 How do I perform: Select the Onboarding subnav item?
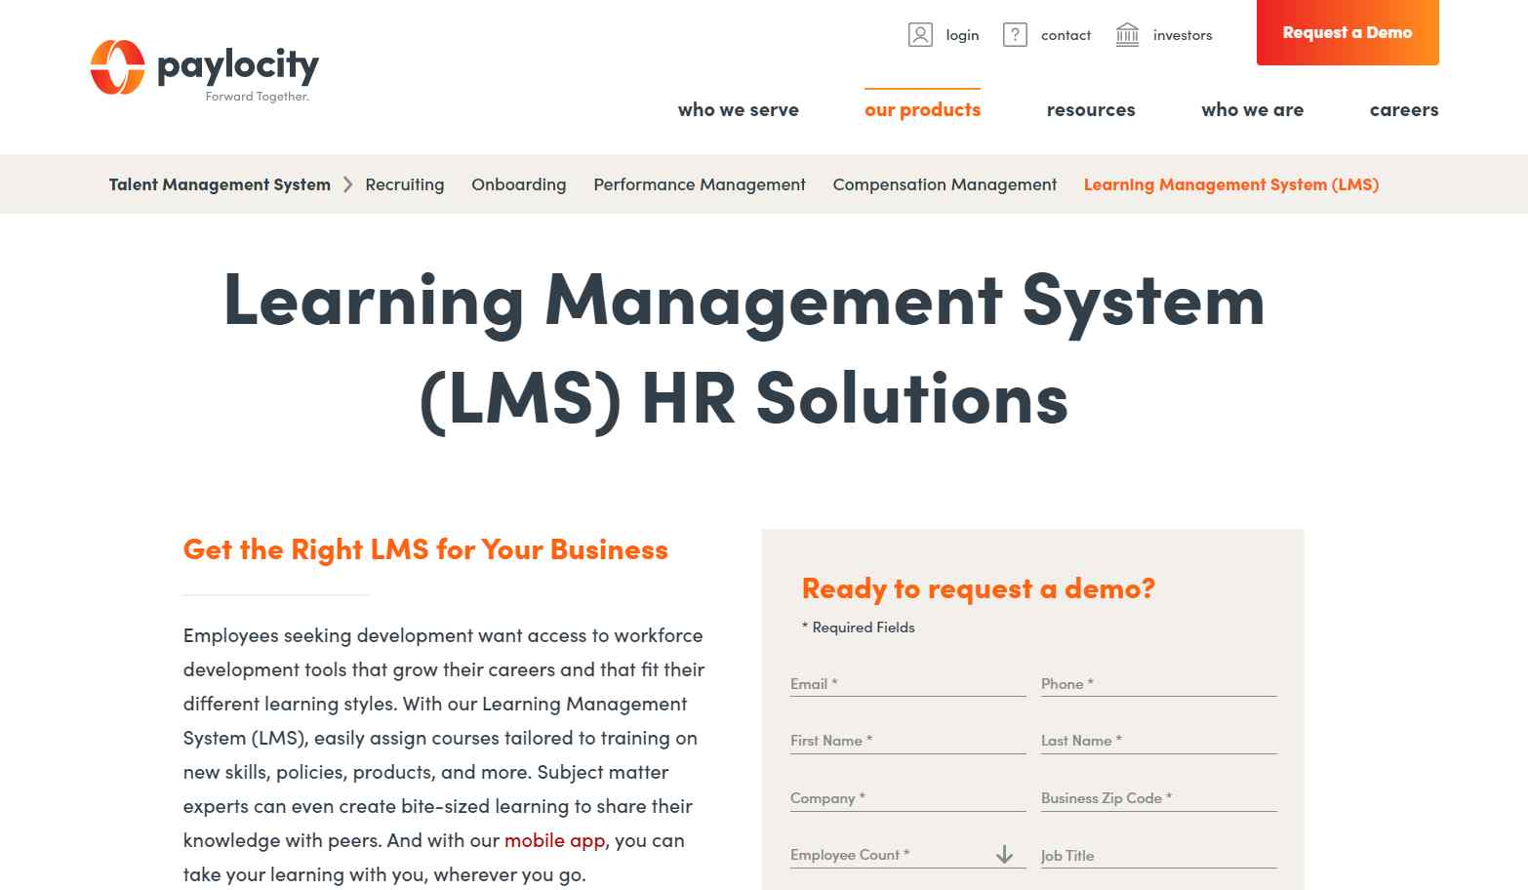point(519,184)
